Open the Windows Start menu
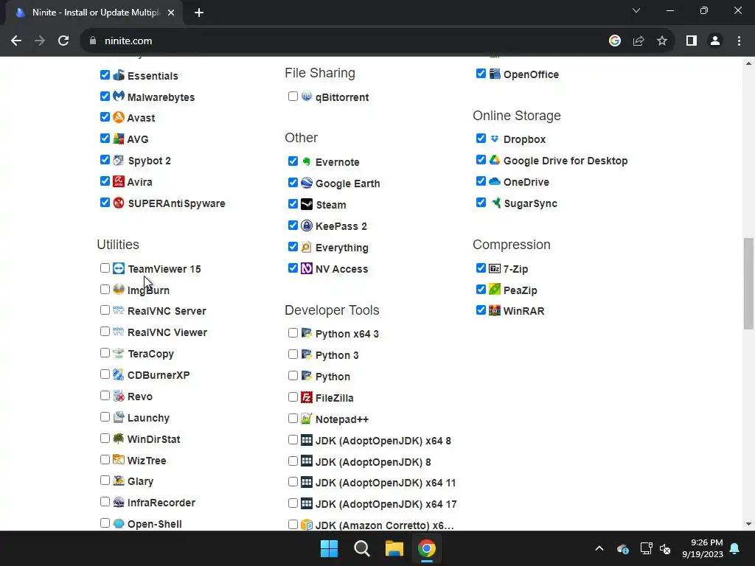755x566 pixels. pyautogui.click(x=330, y=548)
